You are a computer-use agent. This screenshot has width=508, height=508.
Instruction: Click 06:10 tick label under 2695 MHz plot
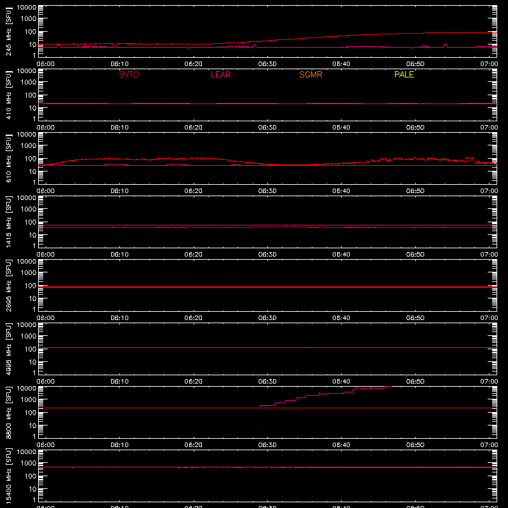pos(119,318)
